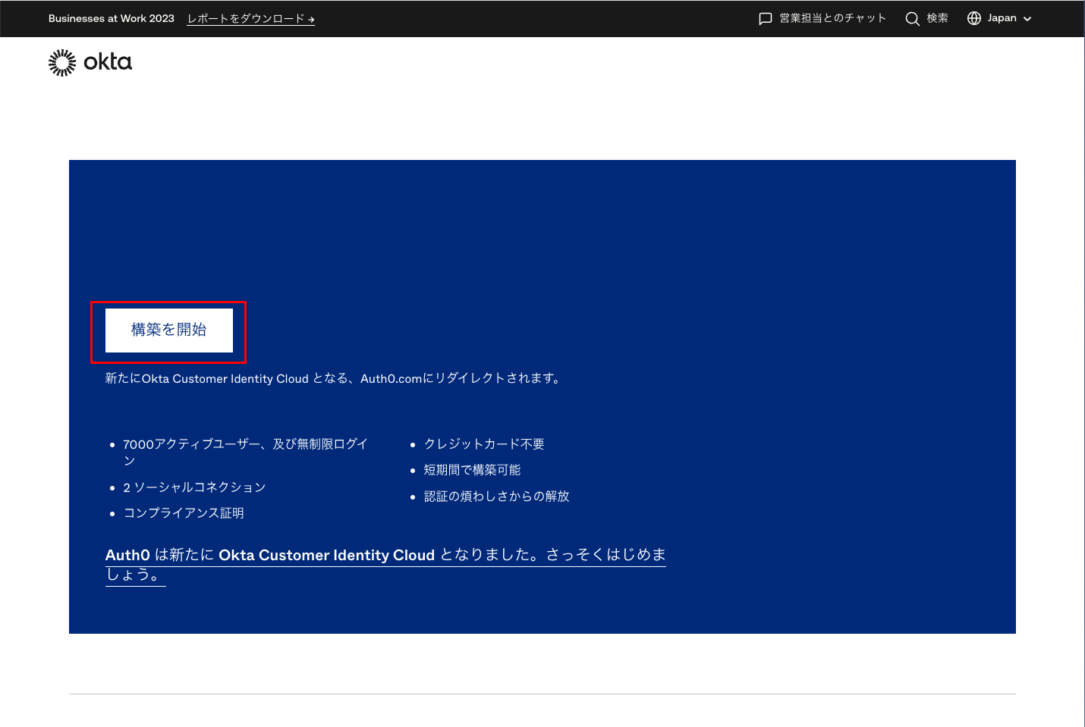Select the 検索 label in header
Image resolution: width=1085 pixels, height=727 pixels.
[937, 18]
